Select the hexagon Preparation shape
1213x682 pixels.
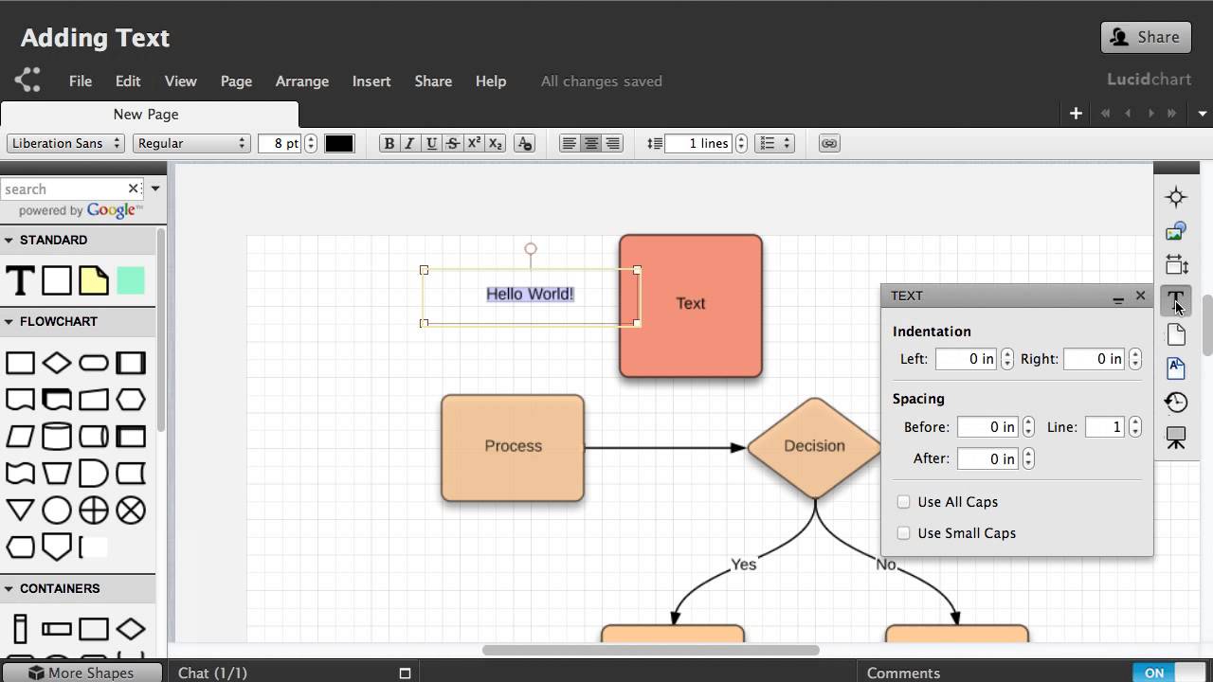click(x=131, y=400)
